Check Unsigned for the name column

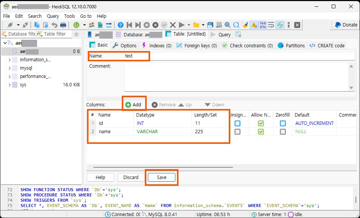pyautogui.click(x=237, y=132)
